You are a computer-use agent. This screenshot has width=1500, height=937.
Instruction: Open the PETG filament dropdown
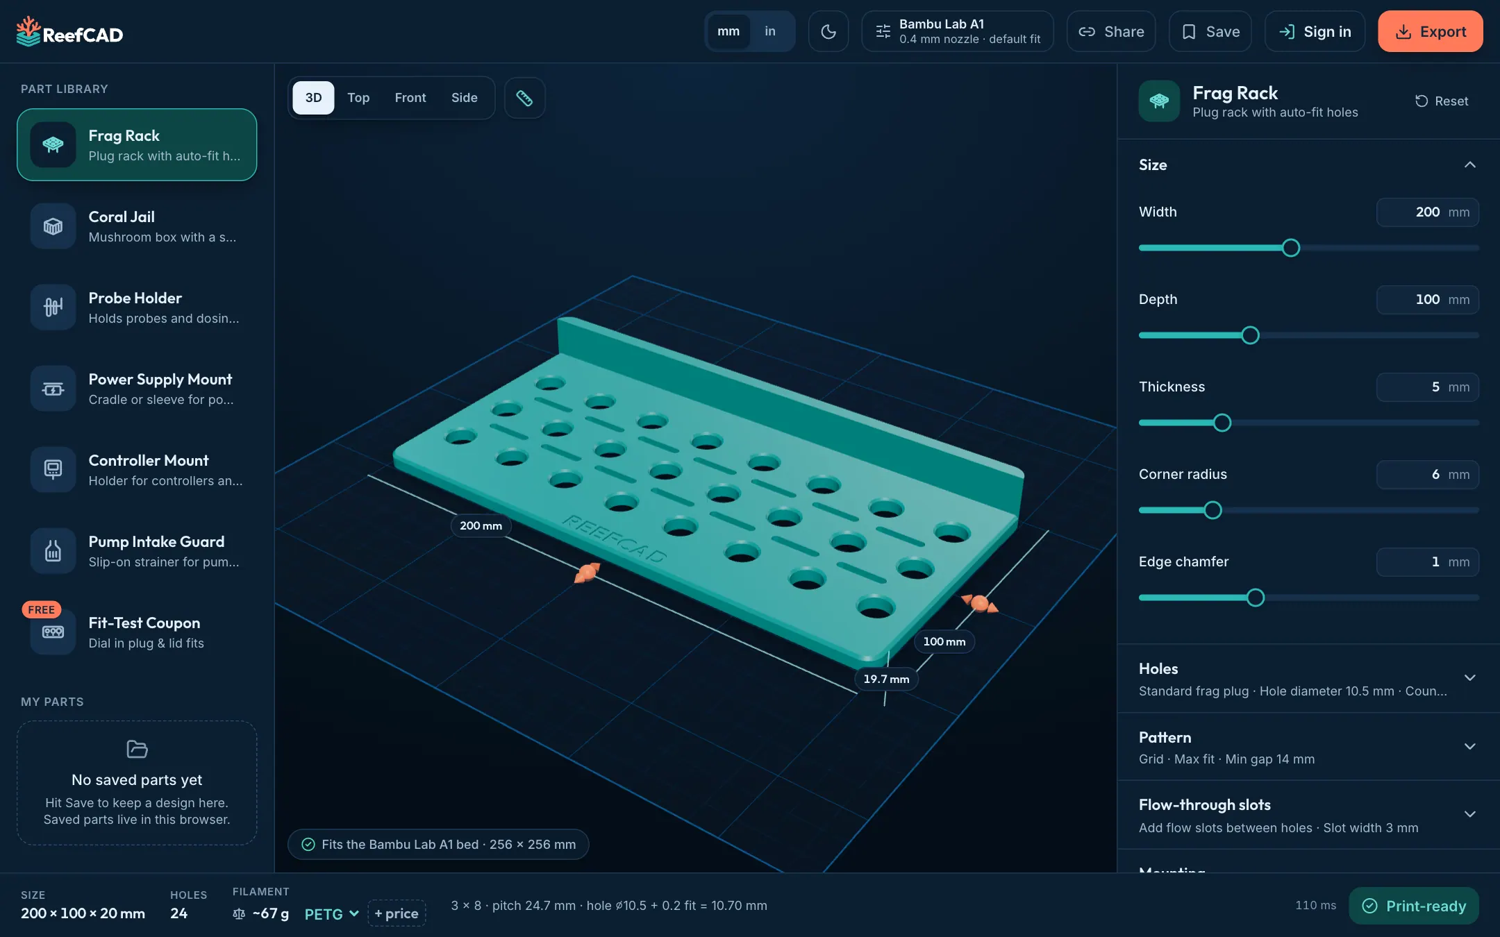[x=331, y=914]
